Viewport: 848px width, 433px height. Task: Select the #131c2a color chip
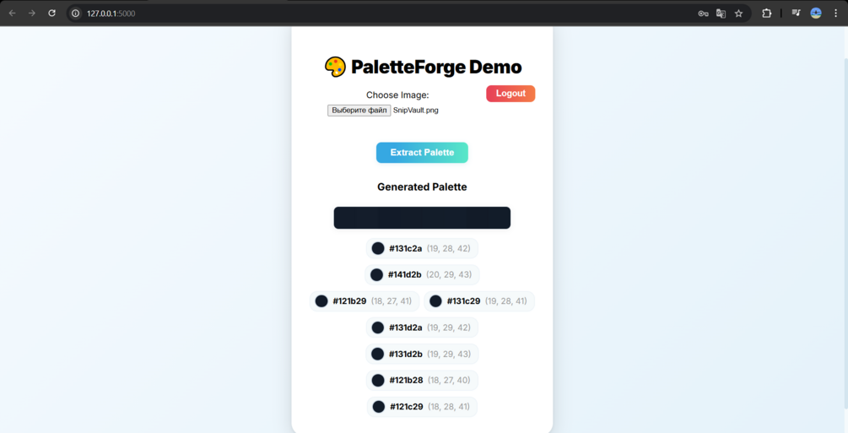click(422, 249)
